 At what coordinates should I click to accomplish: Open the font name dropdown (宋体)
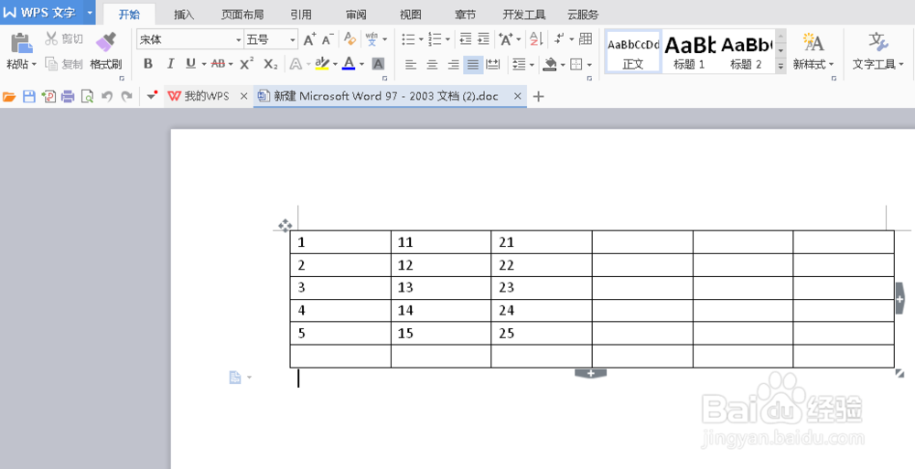[238, 39]
